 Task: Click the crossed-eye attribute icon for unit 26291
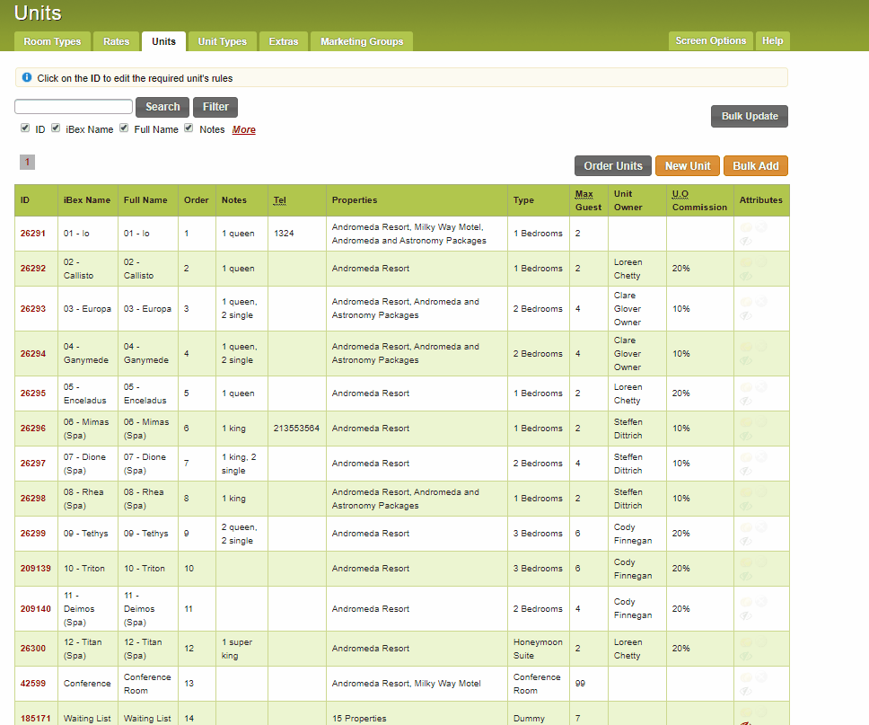pos(745,241)
